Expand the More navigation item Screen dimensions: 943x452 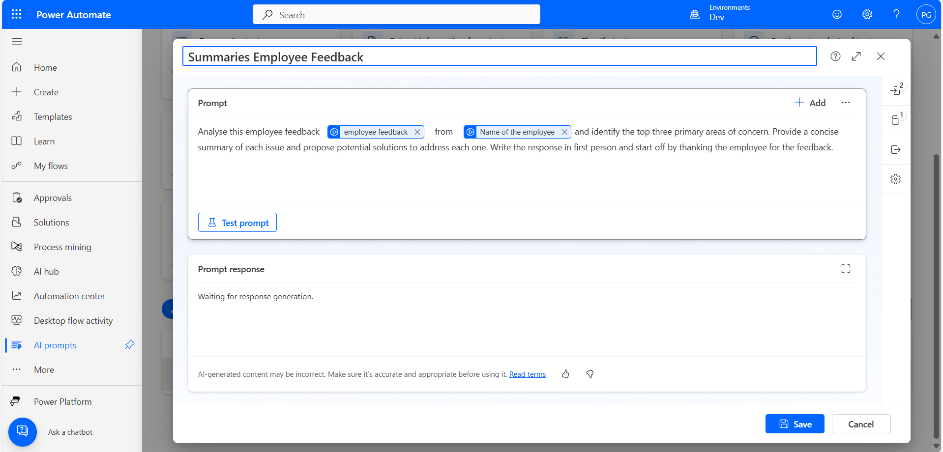pyautogui.click(x=44, y=370)
